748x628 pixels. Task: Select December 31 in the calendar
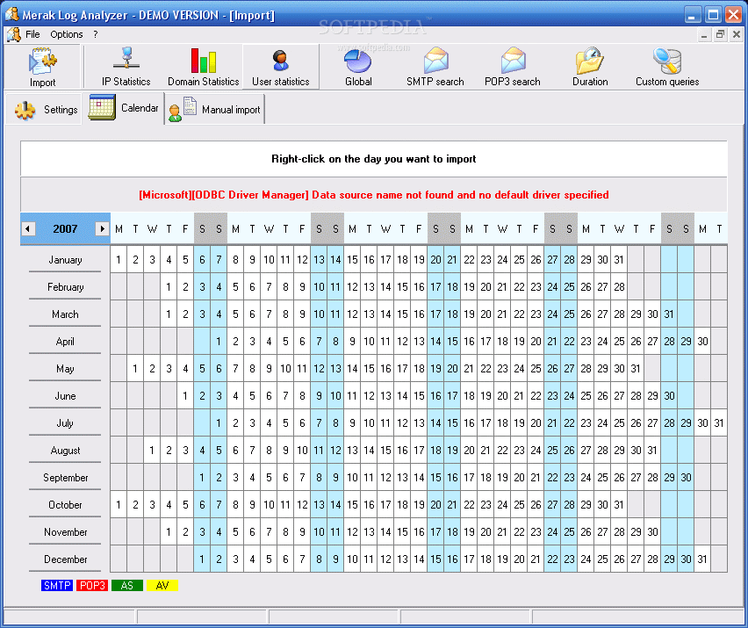(x=702, y=559)
